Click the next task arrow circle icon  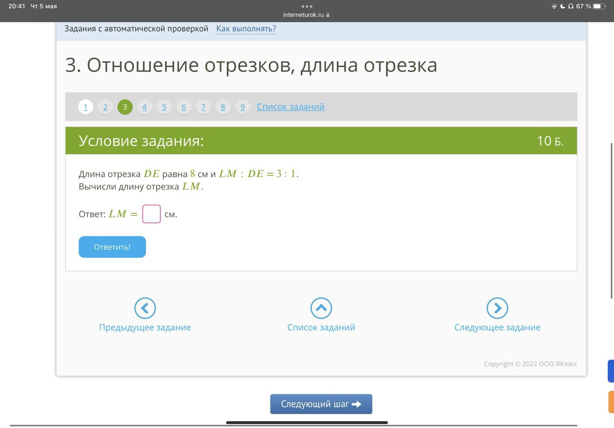(497, 308)
